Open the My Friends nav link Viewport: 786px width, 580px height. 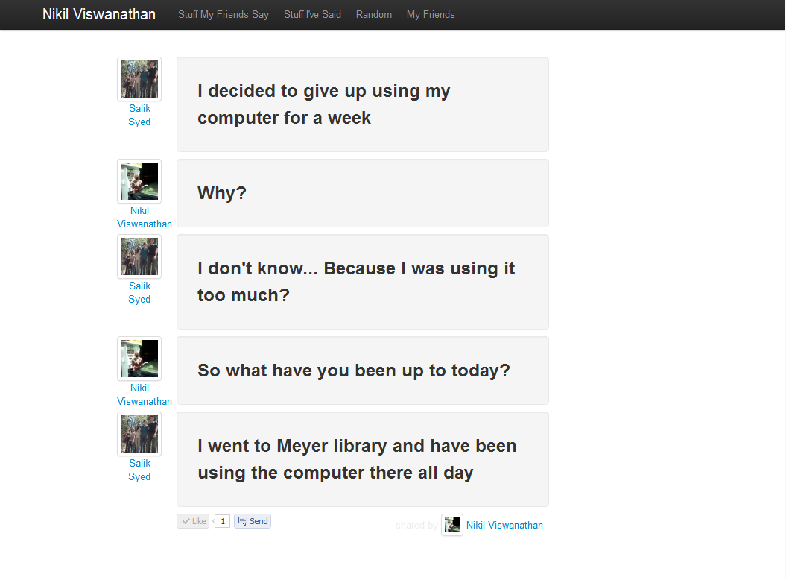pyautogui.click(x=431, y=14)
